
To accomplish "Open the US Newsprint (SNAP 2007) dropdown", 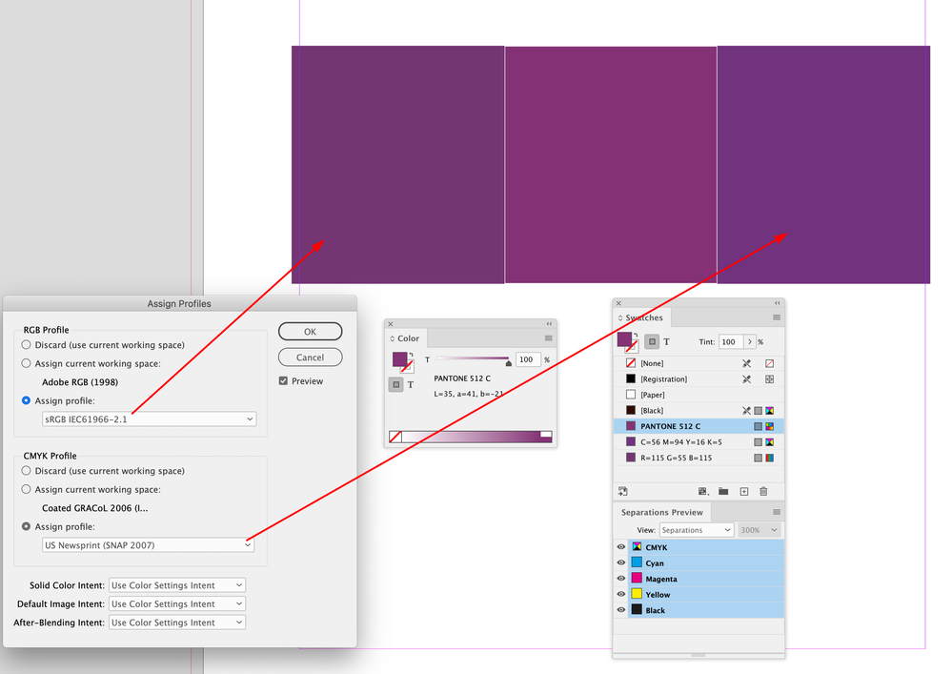I will pyautogui.click(x=148, y=545).
